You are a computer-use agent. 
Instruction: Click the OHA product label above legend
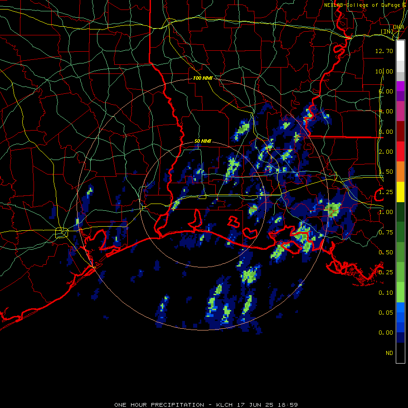point(398,27)
